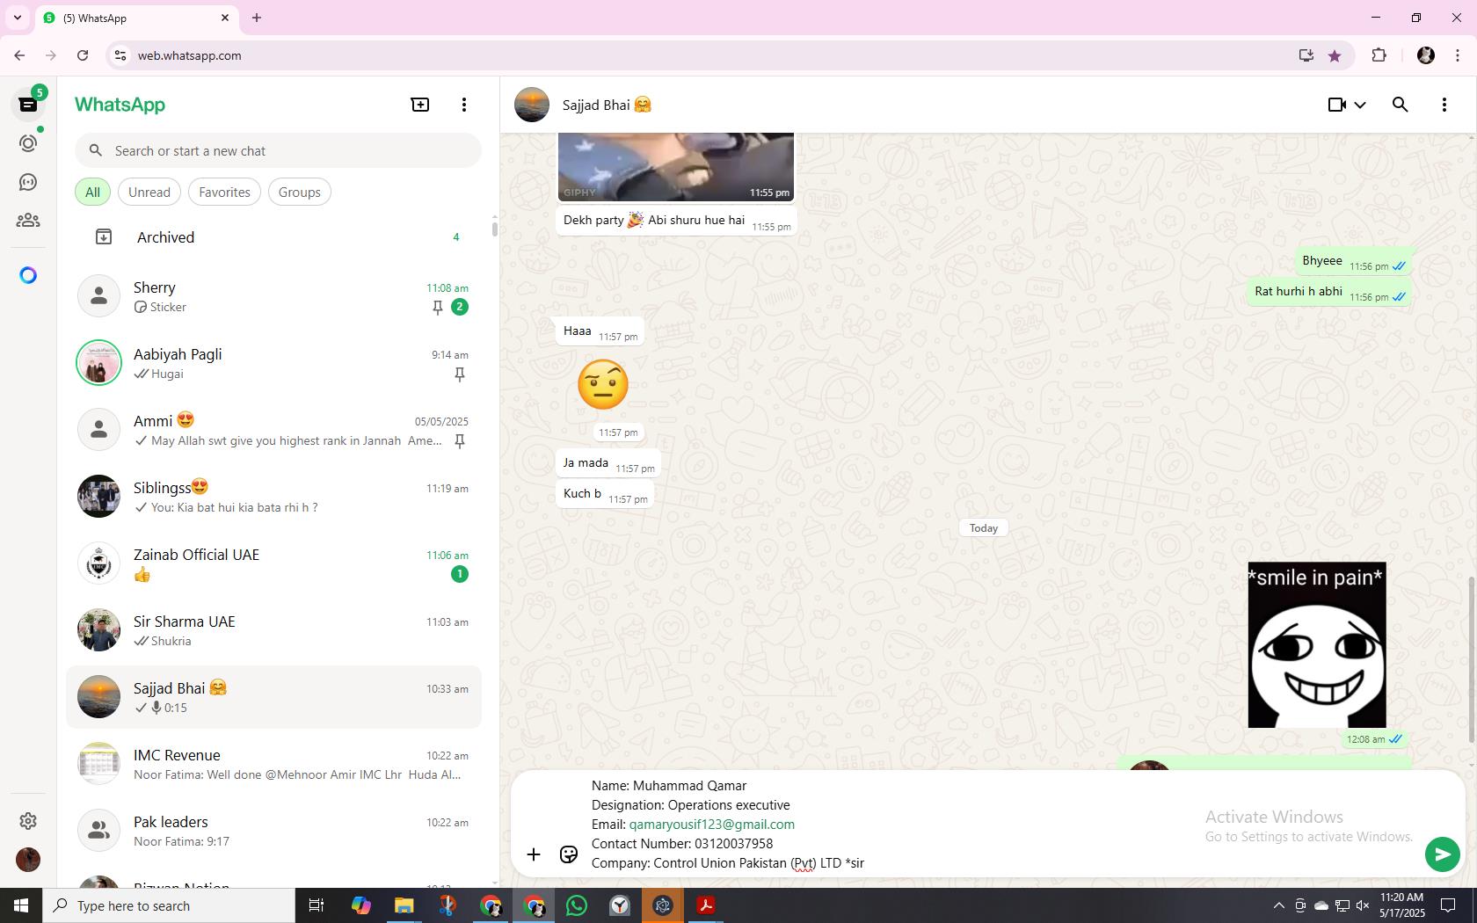The image size is (1477, 923).
Task: Bookmark star icon in address bar
Action: (x=1335, y=55)
